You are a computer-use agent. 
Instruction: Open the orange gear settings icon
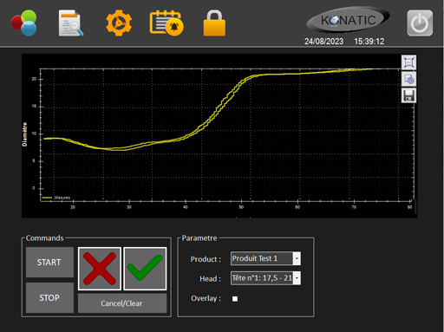(x=119, y=23)
